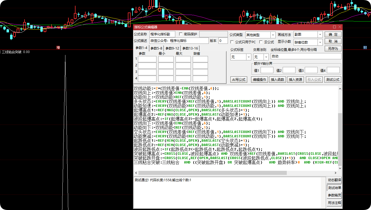Click the 插入函数 button

(x=277, y=80)
